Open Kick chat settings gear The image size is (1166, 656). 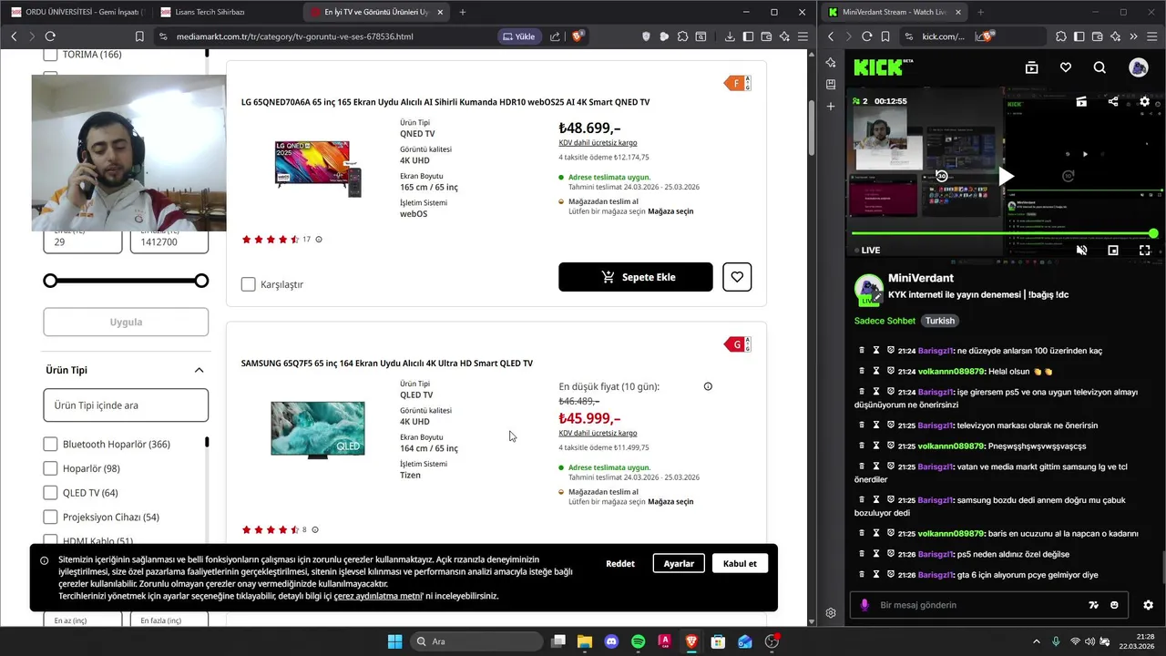pyautogui.click(x=1148, y=605)
